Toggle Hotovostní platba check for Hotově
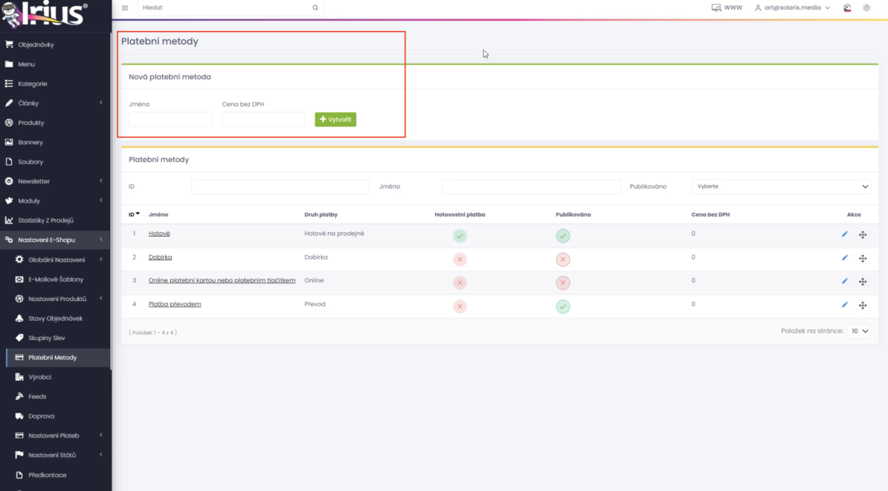 coord(460,236)
